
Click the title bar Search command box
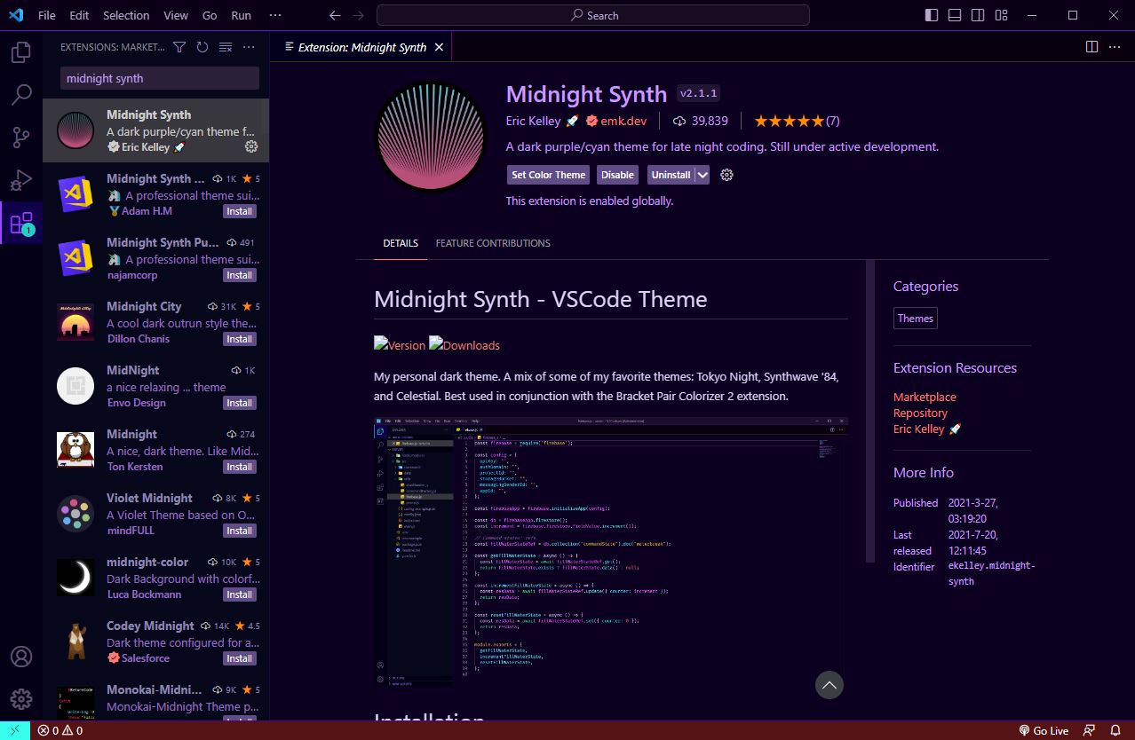[x=593, y=15]
